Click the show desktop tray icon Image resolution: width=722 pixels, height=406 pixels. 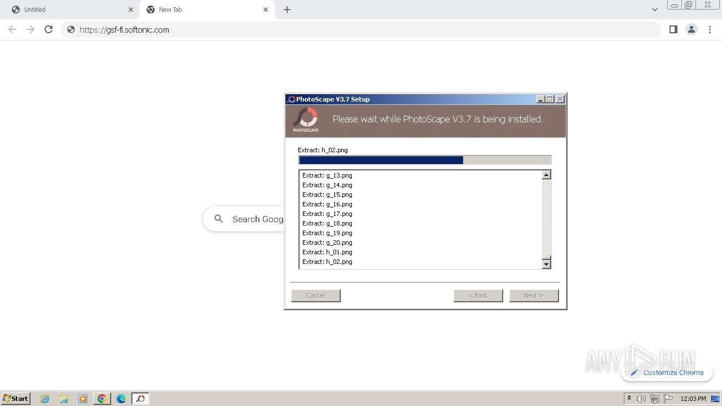(x=716, y=399)
